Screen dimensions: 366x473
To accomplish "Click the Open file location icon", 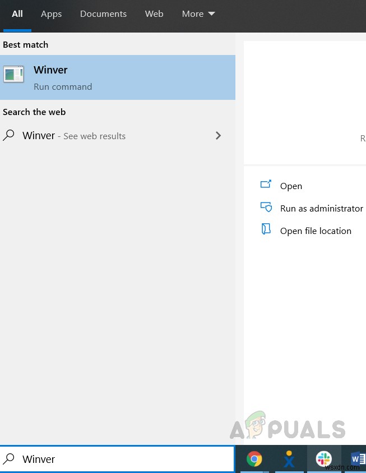I will click(x=266, y=229).
